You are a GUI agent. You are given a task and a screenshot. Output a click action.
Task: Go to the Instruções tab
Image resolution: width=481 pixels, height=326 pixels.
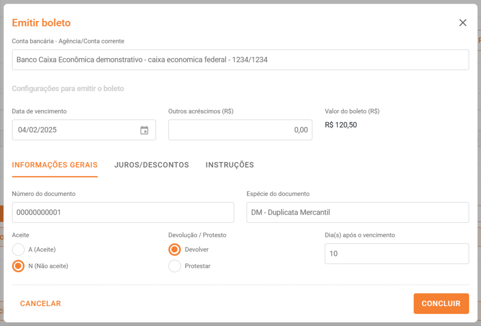230,165
